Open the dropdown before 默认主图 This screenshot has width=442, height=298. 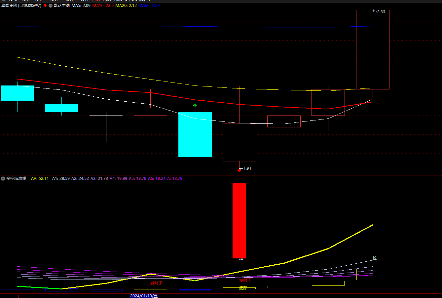(51, 6)
